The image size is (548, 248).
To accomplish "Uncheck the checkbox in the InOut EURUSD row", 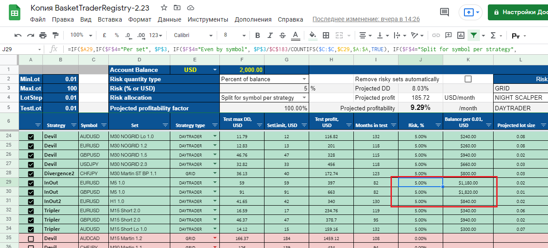I will (x=31, y=183).
